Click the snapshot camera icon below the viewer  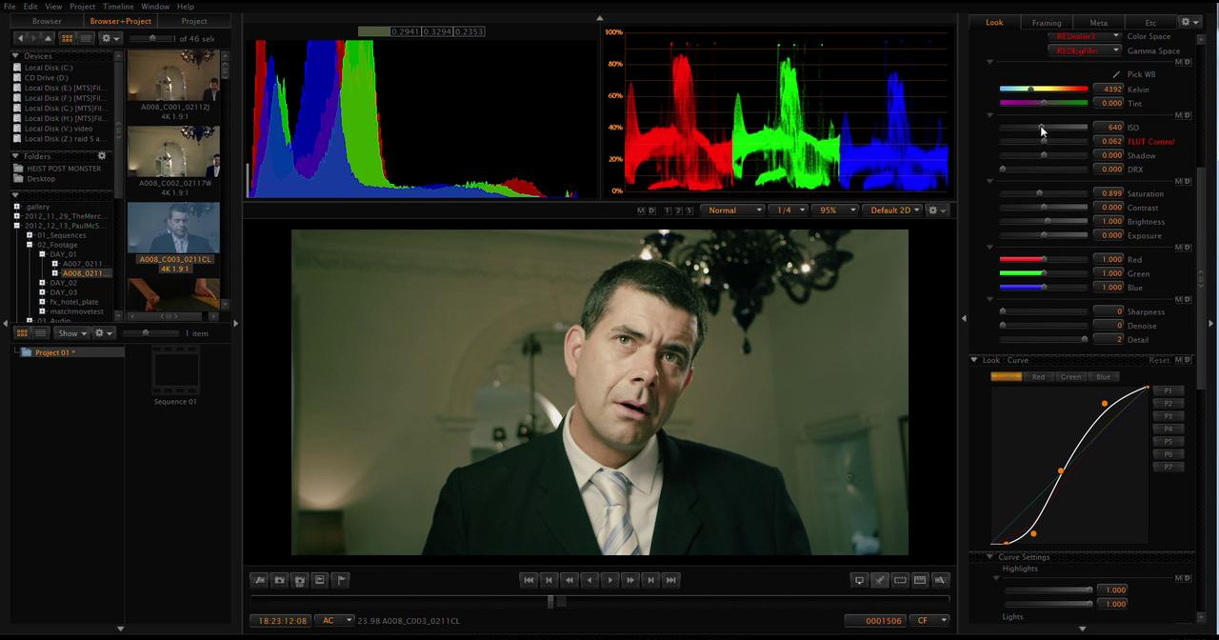point(279,579)
